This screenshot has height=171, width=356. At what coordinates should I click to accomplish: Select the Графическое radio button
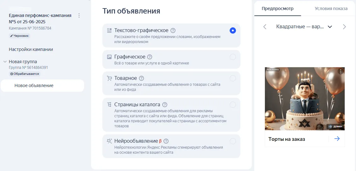click(233, 57)
